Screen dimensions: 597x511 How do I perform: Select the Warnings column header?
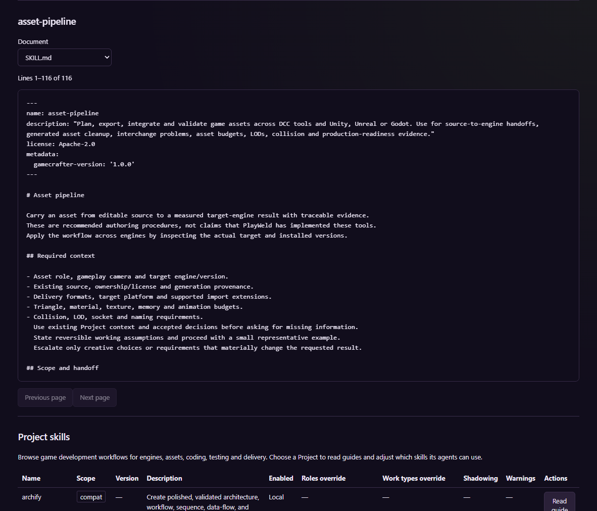click(520, 478)
